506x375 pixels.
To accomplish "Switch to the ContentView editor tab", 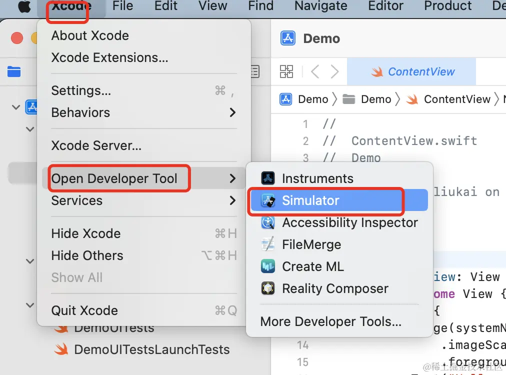I will click(411, 71).
